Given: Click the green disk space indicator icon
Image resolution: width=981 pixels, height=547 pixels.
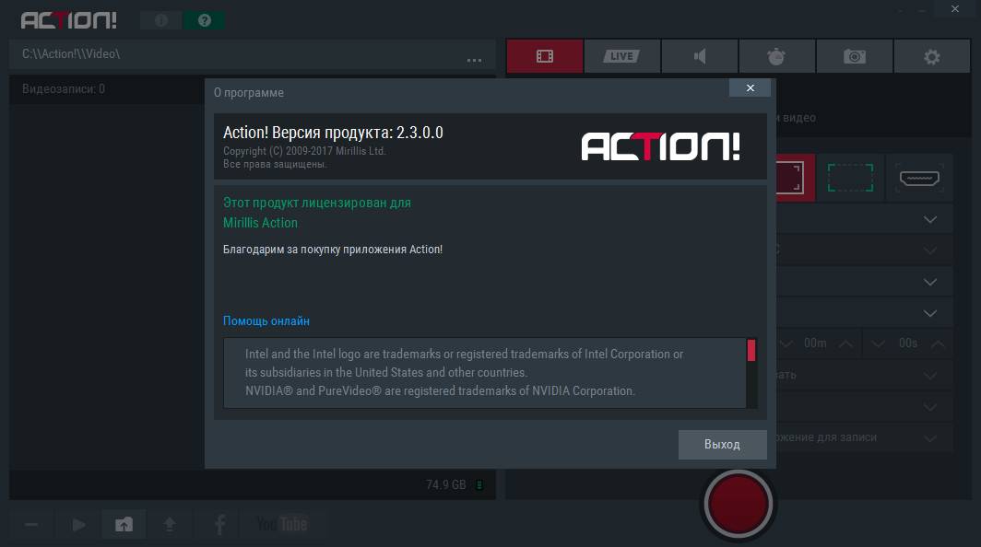Looking at the screenshot, I should pos(479,485).
